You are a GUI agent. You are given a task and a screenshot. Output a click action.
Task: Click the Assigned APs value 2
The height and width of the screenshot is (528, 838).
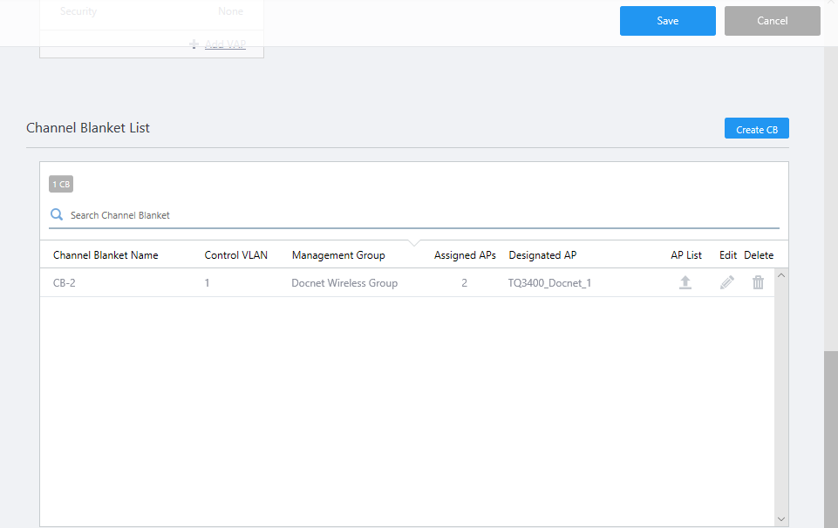point(465,283)
